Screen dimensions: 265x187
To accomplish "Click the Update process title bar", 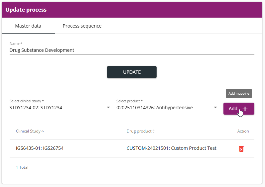I will tap(132, 10).
